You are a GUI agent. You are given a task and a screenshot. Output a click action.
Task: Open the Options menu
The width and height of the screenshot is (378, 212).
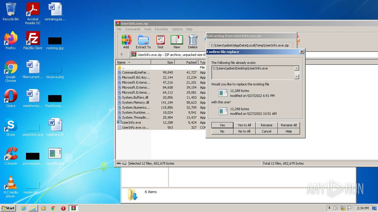pos(177,29)
